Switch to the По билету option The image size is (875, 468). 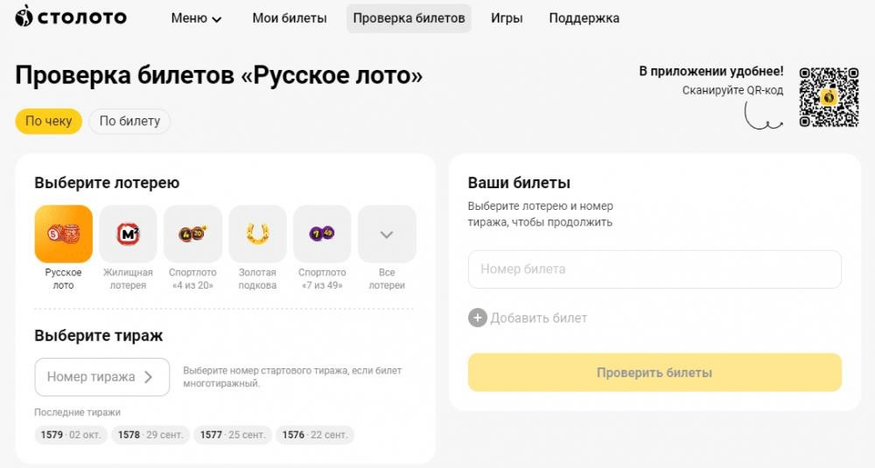point(129,121)
